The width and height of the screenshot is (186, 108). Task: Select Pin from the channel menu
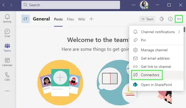156,40
